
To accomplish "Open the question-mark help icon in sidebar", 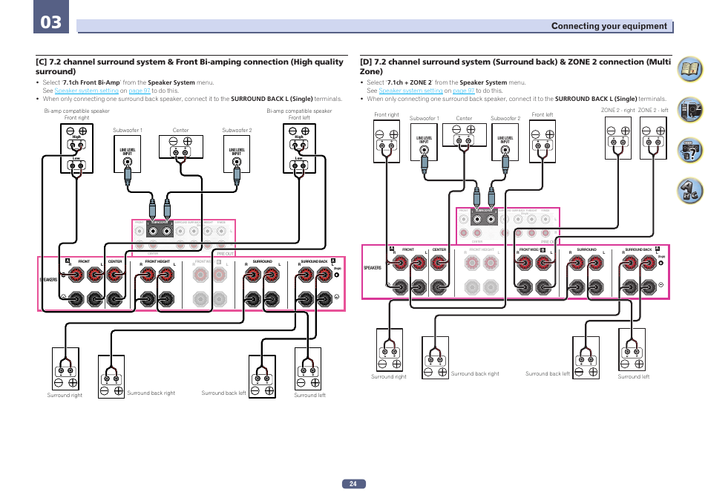I will click(x=689, y=151).
